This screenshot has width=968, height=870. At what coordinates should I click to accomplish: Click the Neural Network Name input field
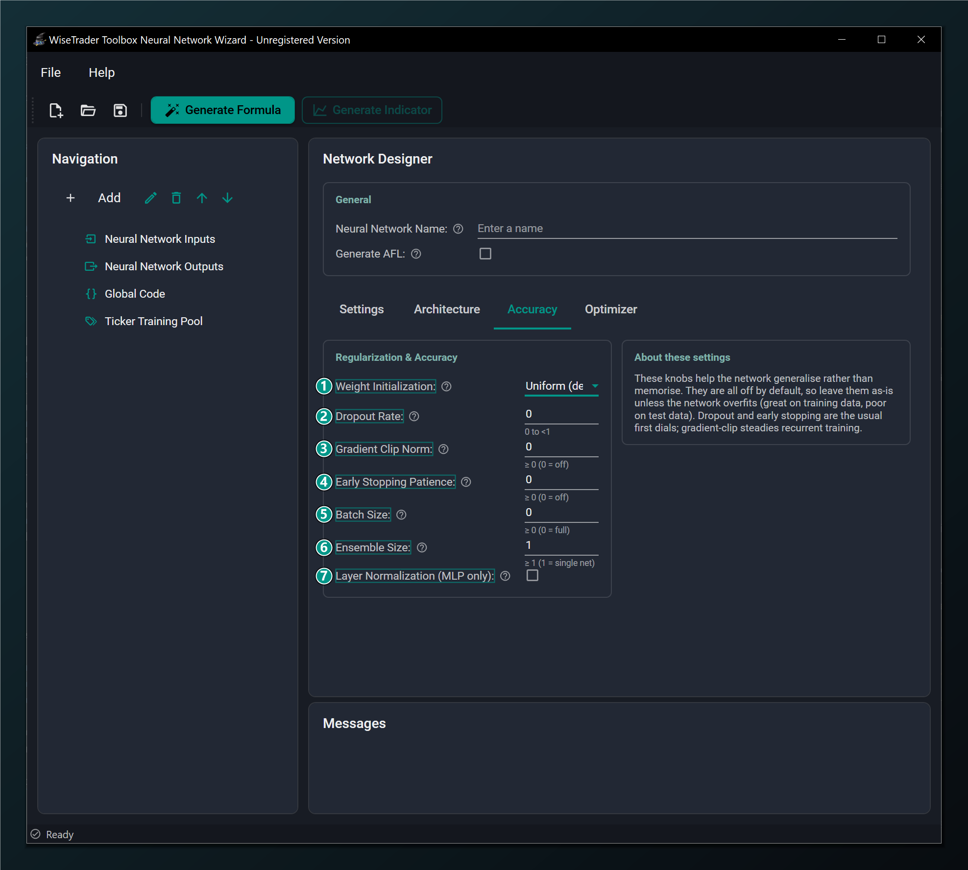click(687, 229)
